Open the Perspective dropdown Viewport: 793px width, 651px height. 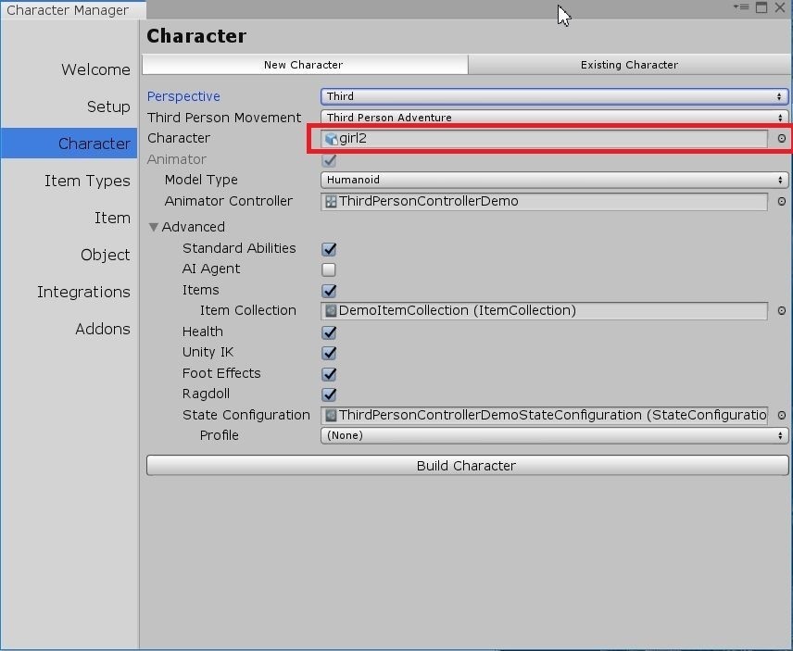(554, 96)
